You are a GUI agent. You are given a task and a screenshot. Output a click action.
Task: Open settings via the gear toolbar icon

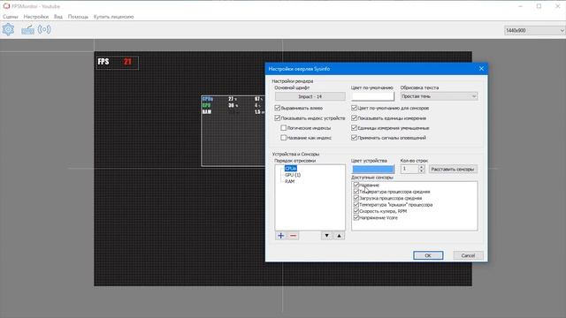(x=8, y=29)
